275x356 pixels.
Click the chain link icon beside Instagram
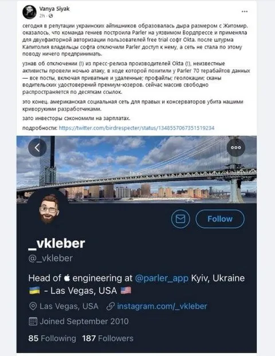(111, 307)
